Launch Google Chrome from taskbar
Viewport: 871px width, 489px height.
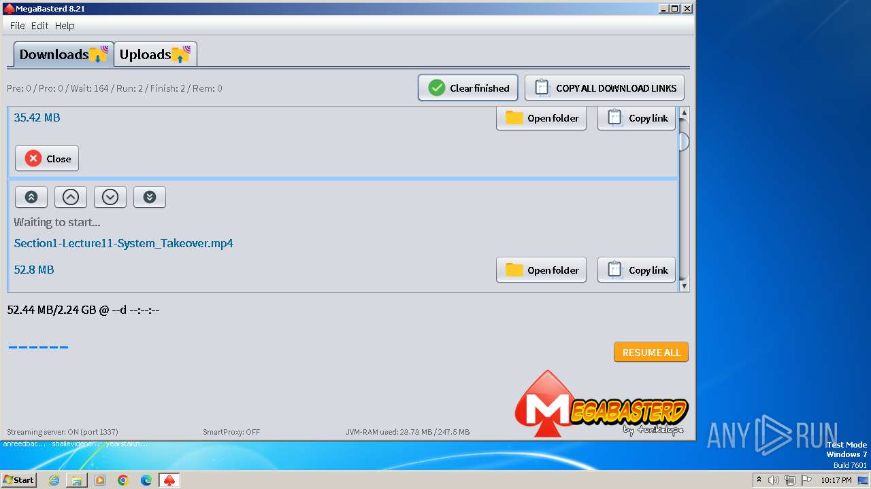[x=123, y=480]
